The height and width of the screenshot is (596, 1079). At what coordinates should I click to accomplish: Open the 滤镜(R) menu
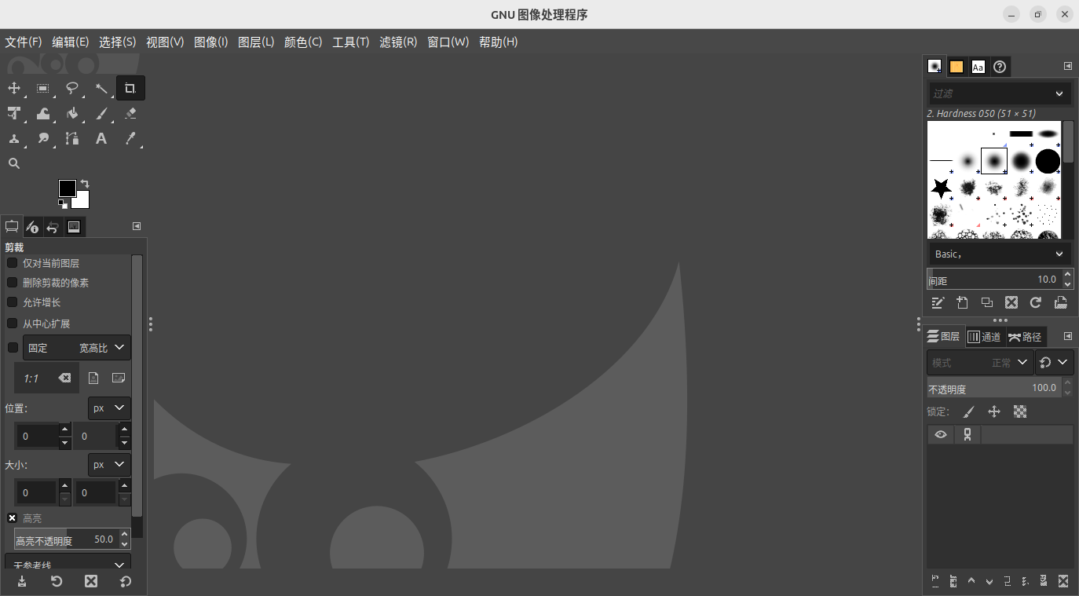tap(398, 42)
